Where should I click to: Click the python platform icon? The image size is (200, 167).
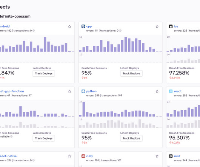click(x=83, y=91)
